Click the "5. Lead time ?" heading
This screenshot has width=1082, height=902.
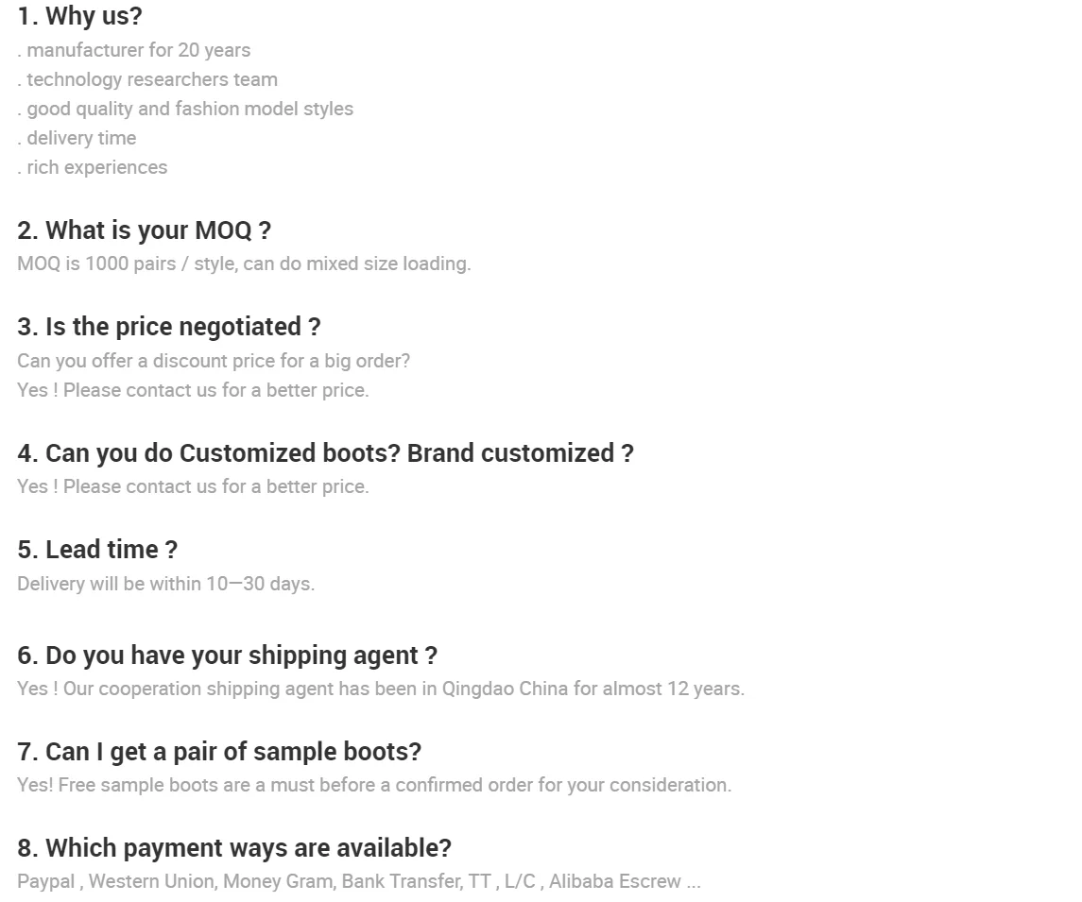click(97, 550)
